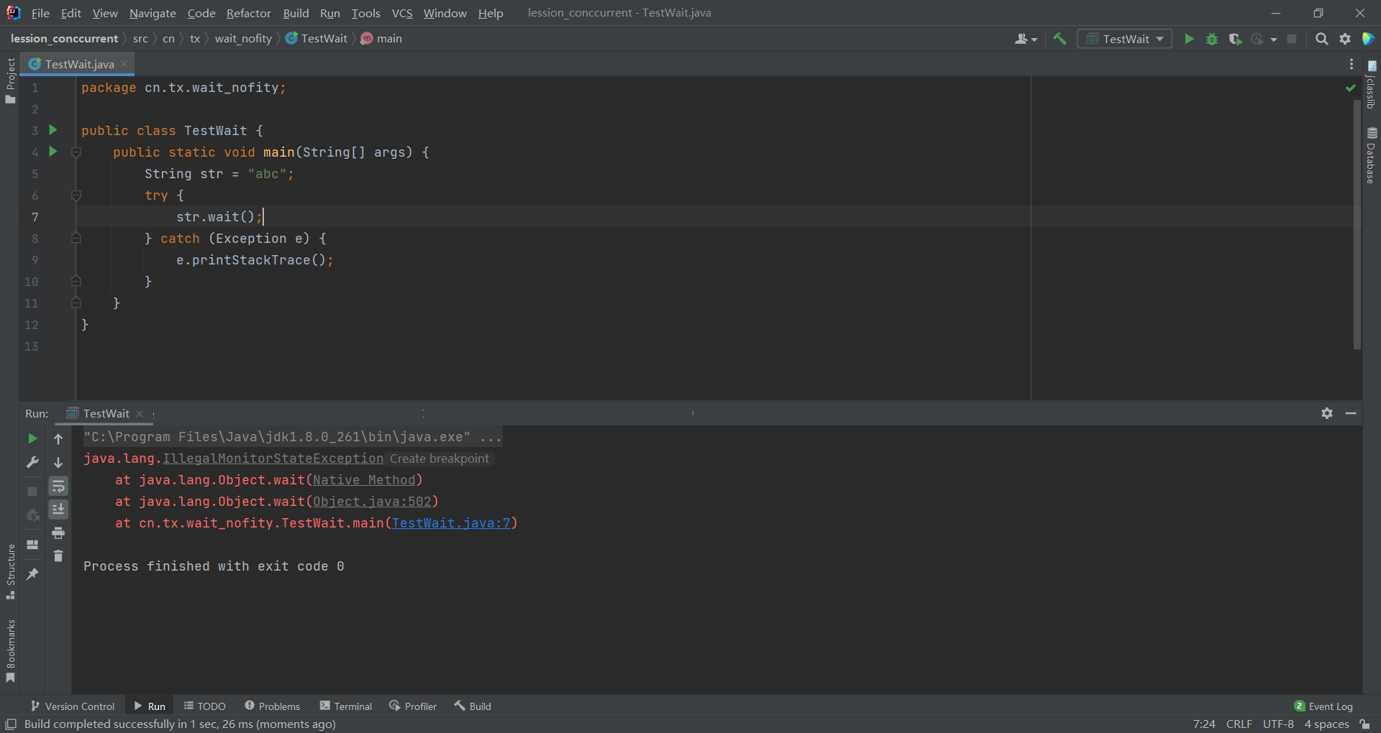
Task: Toggle the jclasslib side panel
Action: [x=1372, y=85]
